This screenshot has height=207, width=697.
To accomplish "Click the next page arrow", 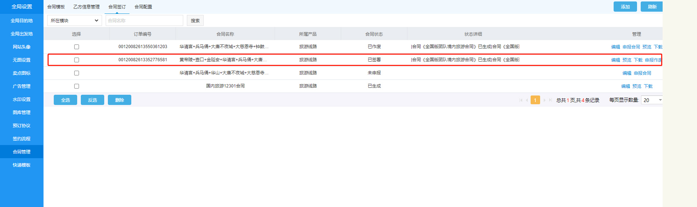I will click(544, 100).
